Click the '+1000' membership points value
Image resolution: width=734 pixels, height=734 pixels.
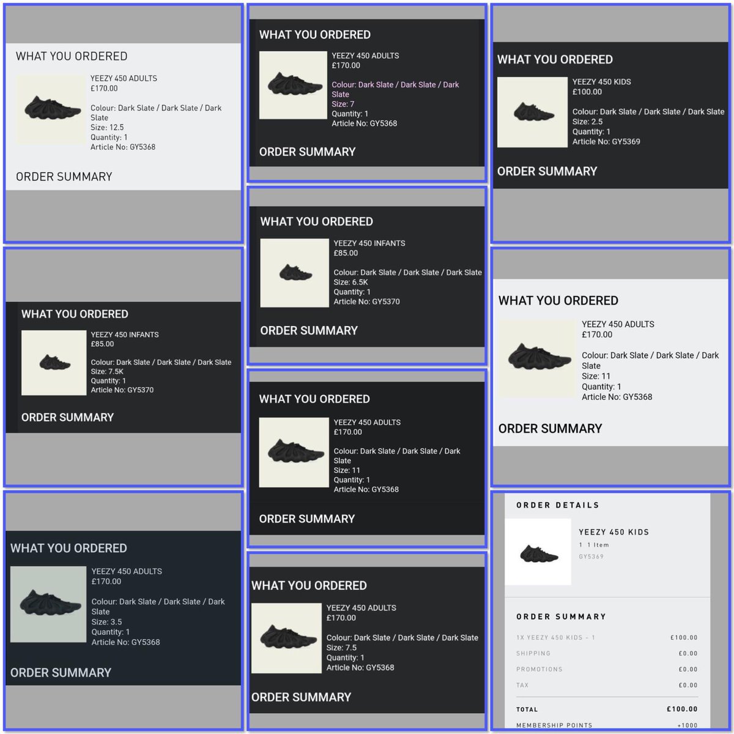click(687, 725)
